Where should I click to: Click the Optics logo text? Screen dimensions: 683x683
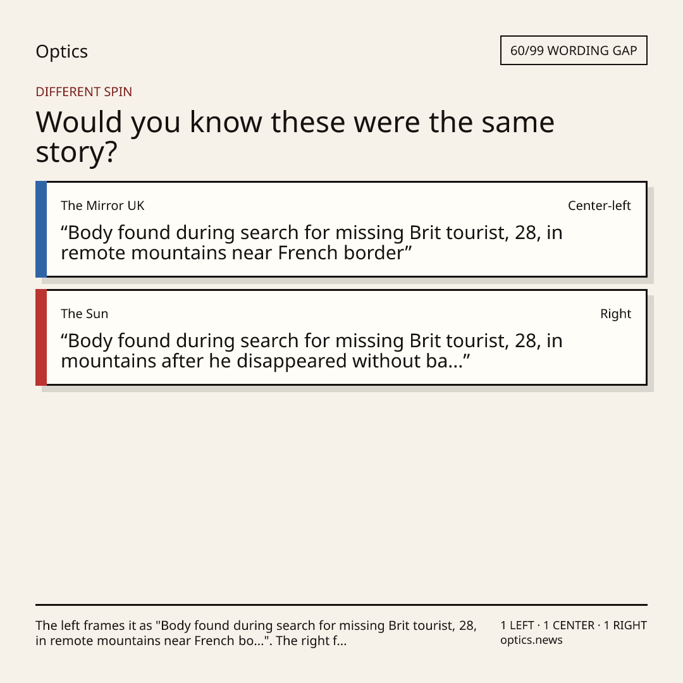(61, 52)
